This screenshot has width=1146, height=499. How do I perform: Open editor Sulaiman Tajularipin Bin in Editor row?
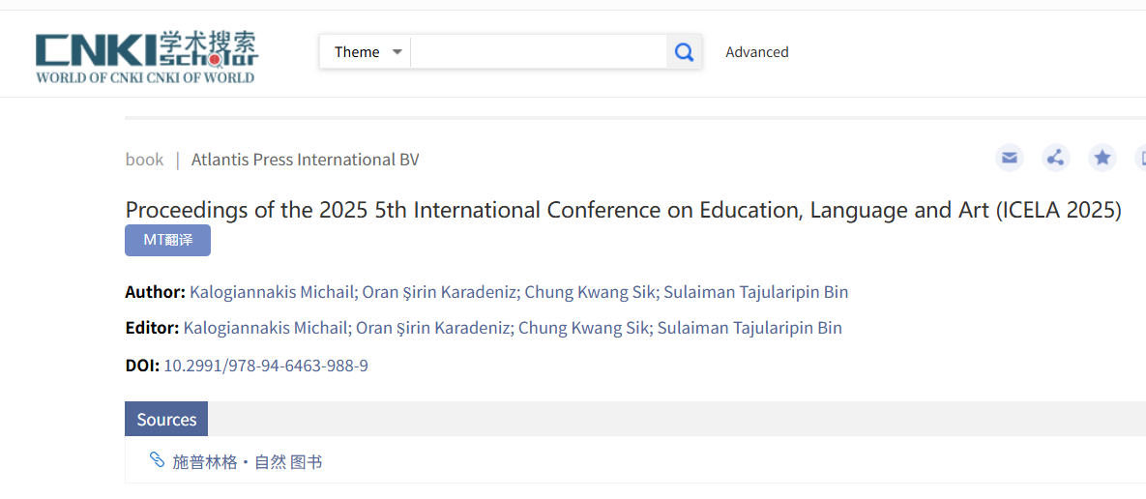click(749, 328)
